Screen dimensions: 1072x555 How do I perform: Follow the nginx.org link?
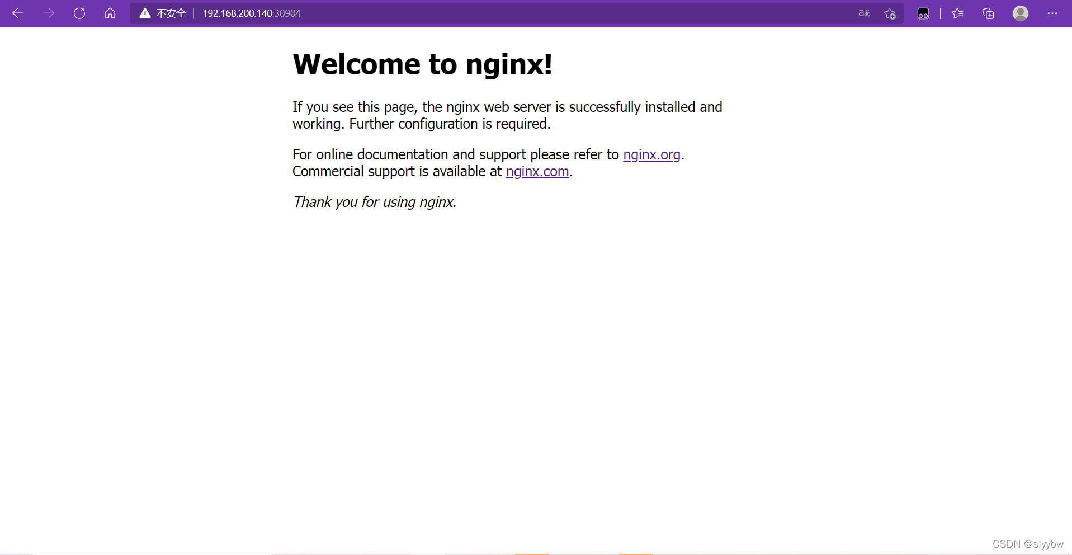point(651,154)
